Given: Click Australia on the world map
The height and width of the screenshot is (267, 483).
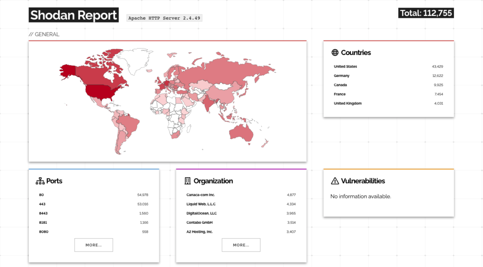Looking at the screenshot, I should pyautogui.click(x=241, y=133).
